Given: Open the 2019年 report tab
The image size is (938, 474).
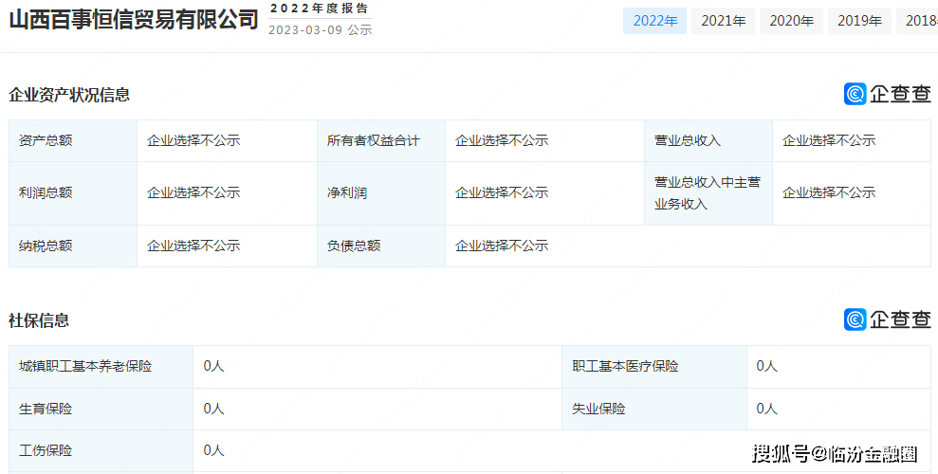Looking at the screenshot, I should pos(859,21).
